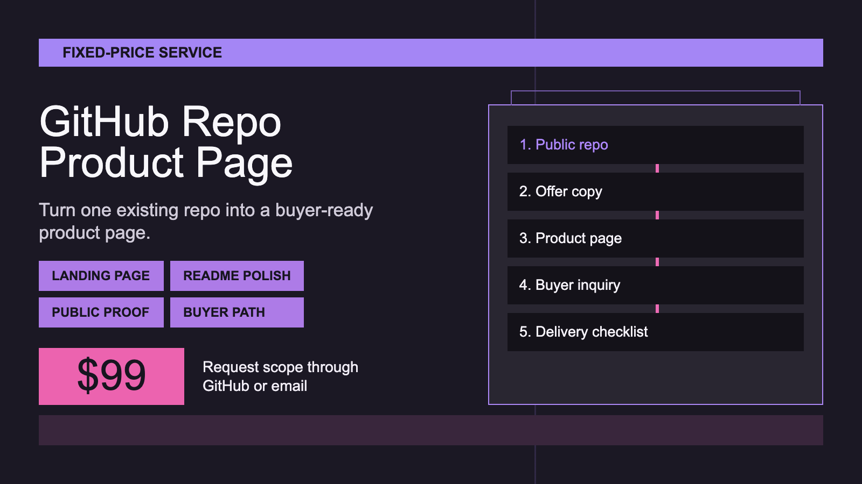Select step '1. Public repo'

click(x=656, y=145)
